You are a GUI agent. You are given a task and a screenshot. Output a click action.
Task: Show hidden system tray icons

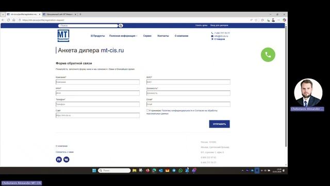[242, 171]
